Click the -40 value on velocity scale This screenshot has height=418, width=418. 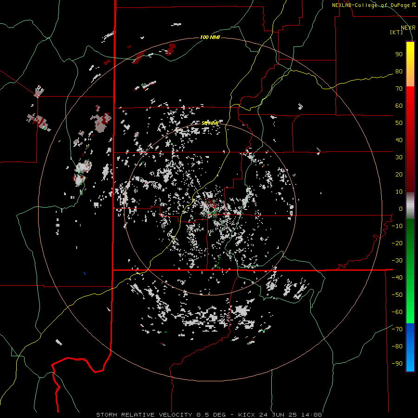coord(397,278)
